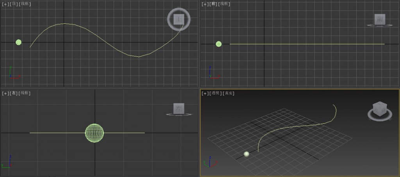This screenshot has width=400, height=177.
Task: Open the [+] menu in the Perspective viewport
Action: 205,93
